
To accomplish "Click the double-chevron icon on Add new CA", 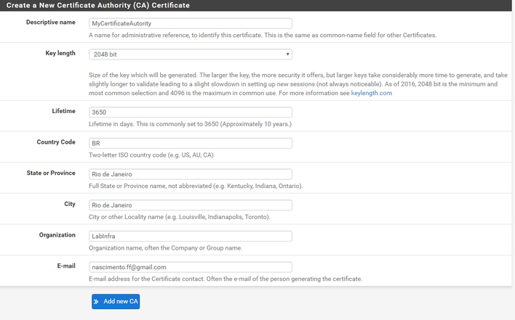I will click(96, 302).
